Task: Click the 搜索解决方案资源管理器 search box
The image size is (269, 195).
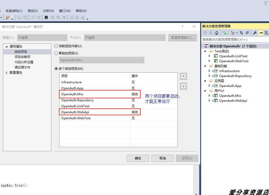Action: [235, 39]
